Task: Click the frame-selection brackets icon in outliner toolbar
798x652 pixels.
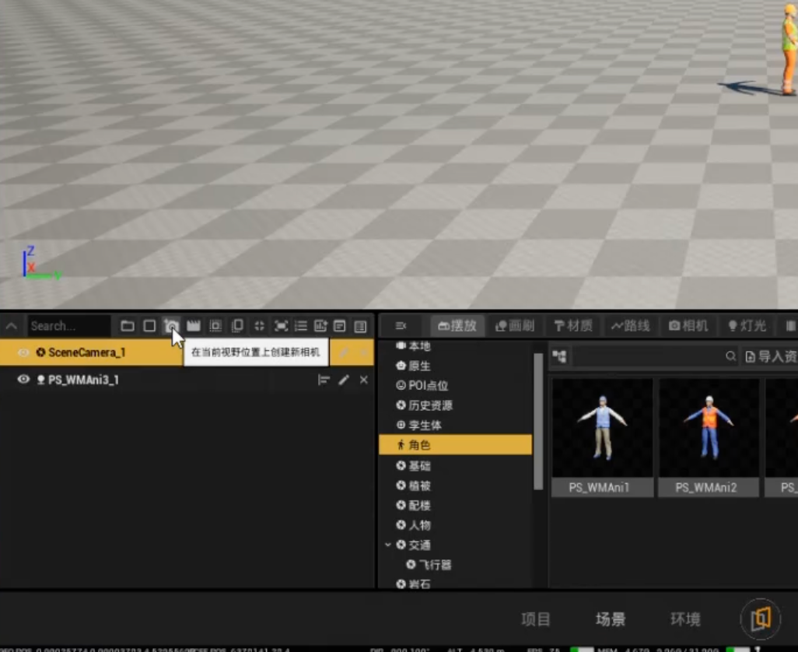Action: pyautogui.click(x=281, y=326)
